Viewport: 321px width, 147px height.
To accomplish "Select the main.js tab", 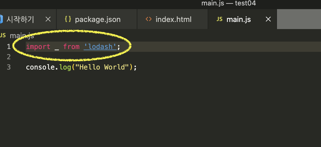I will 242,19.
